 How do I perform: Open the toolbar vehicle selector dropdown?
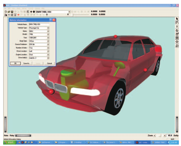click(x=69, y=12)
